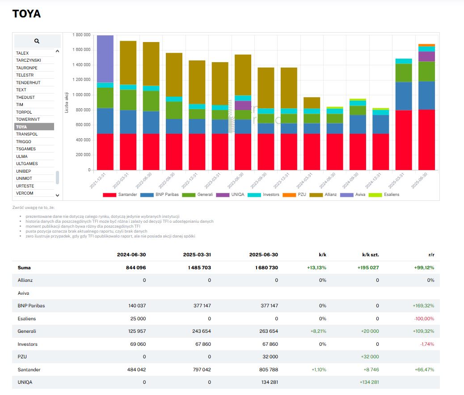Toggle Investors cyan legend swatch
Viewport: 464px width, 395px height.
pyautogui.click(x=254, y=195)
